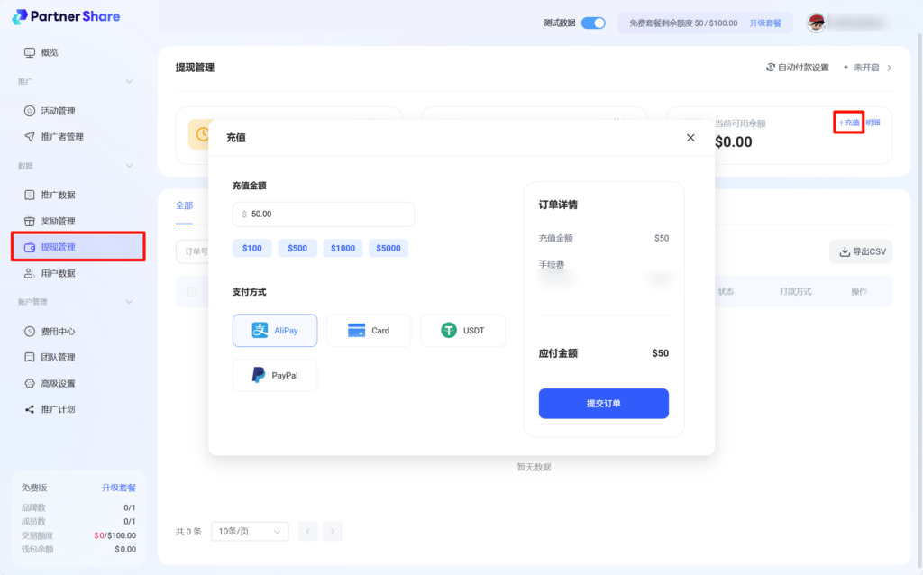Select AliPay as payment method

(x=275, y=331)
